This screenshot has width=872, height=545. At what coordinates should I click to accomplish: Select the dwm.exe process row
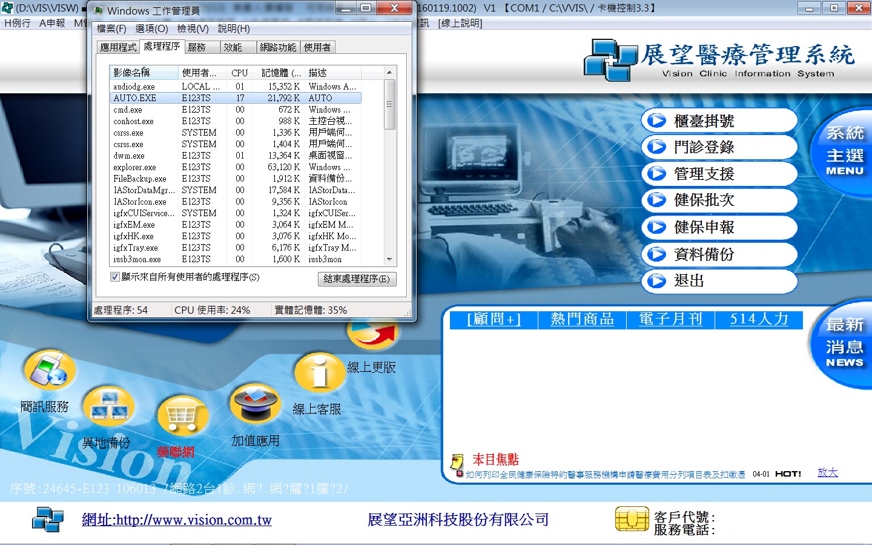click(236, 156)
